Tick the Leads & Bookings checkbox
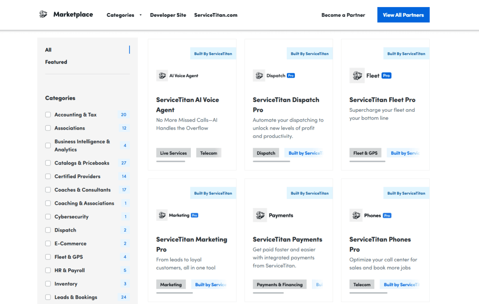Viewport: 479px width, 304px height. coord(48,297)
